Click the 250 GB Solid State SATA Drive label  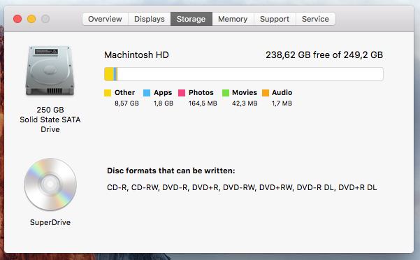(50, 120)
